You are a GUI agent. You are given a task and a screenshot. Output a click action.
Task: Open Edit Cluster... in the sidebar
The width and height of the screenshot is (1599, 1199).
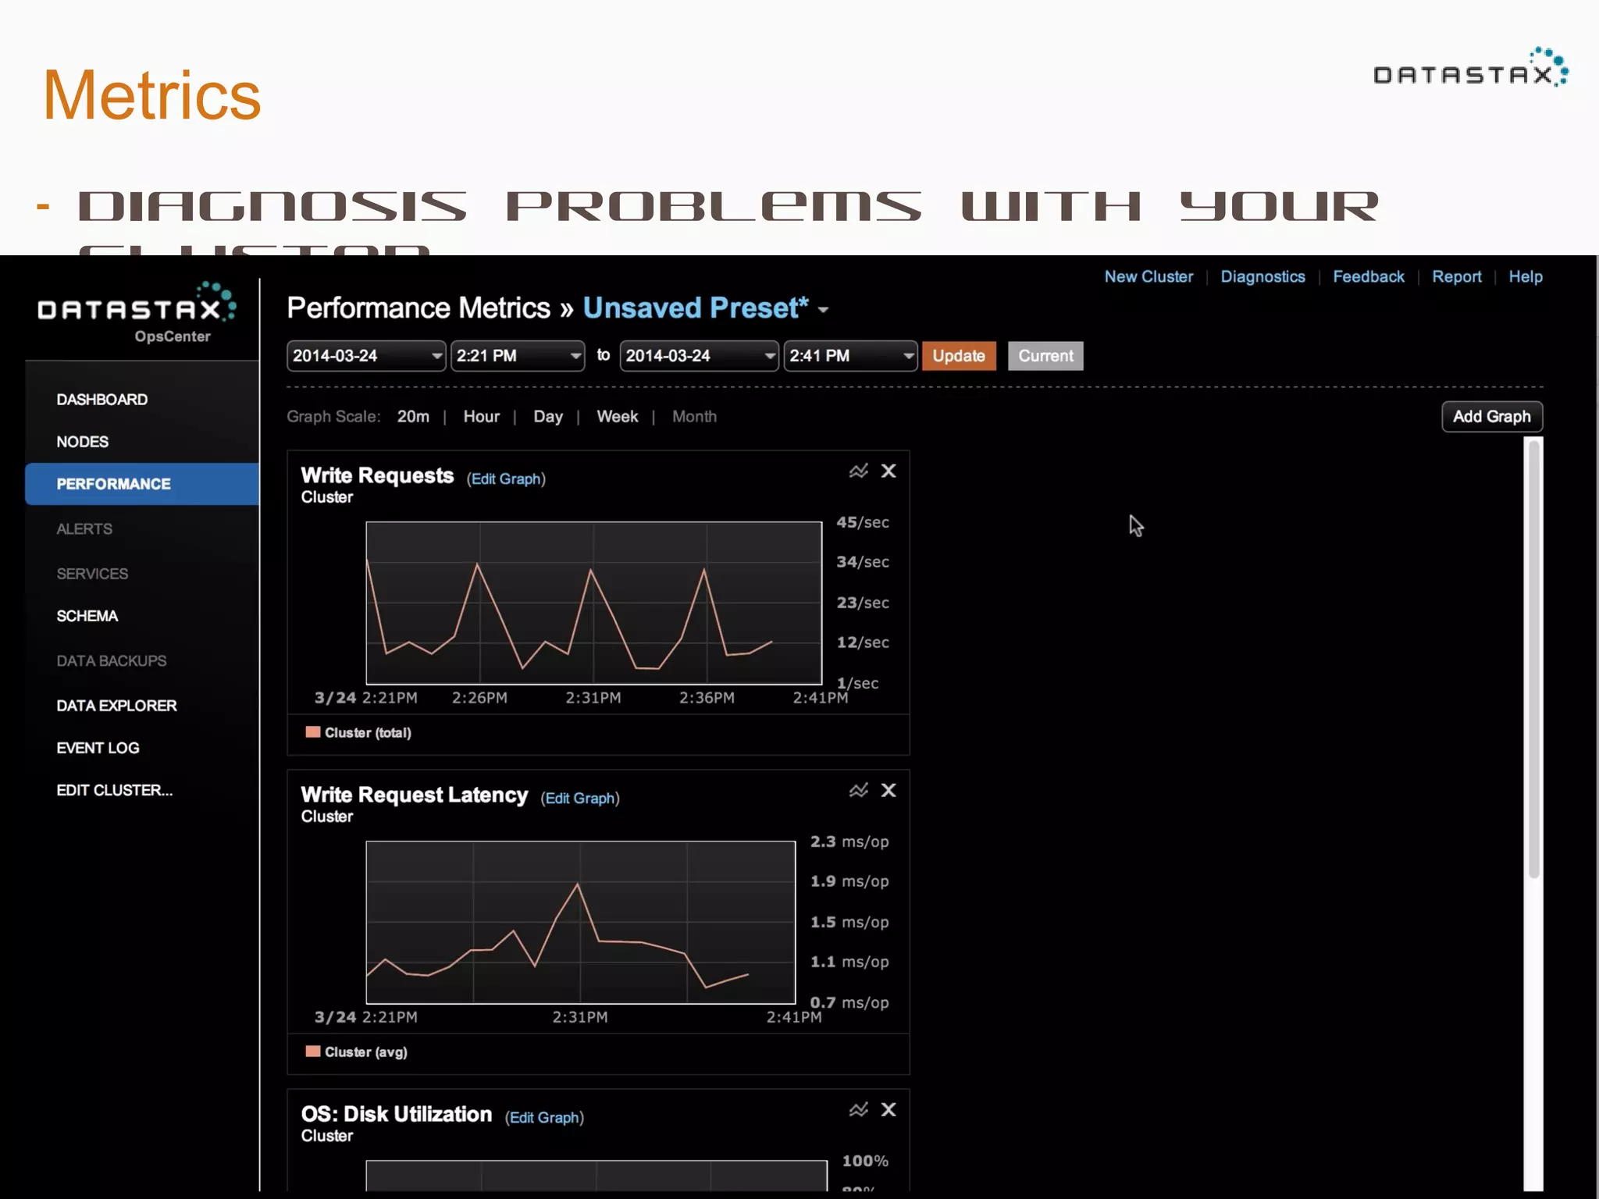114,790
